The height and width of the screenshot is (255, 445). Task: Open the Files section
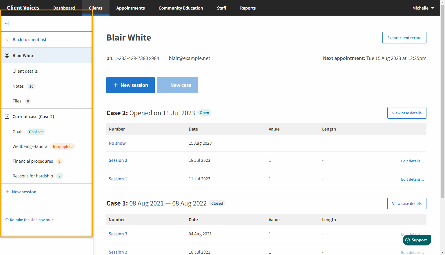coord(17,101)
